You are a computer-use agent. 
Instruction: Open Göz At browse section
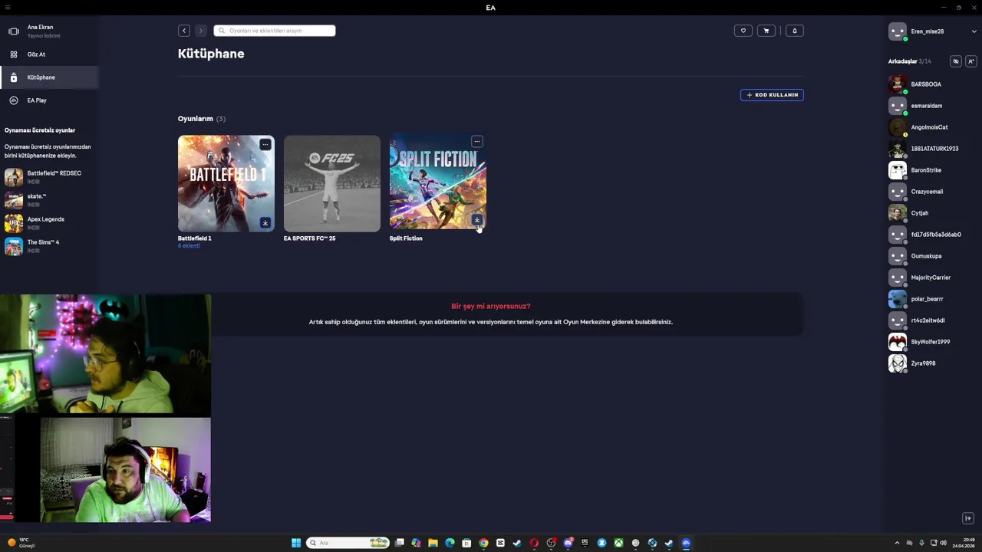[36, 54]
